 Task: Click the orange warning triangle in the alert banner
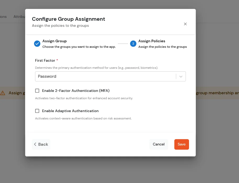3,93
